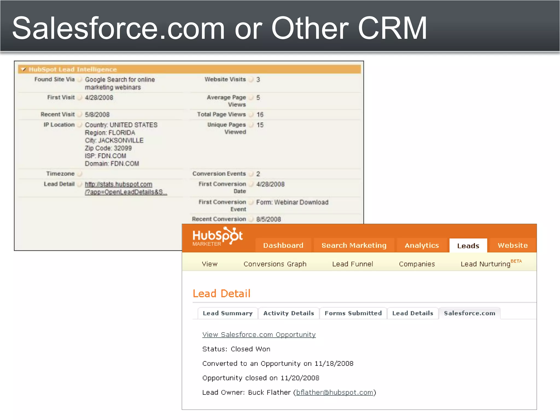Open the Dashboard tab
Image resolution: width=560 pixels, height=420 pixels.
pos(283,245)
